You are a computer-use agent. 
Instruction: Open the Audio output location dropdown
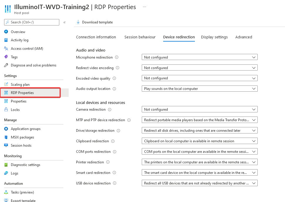200,89
